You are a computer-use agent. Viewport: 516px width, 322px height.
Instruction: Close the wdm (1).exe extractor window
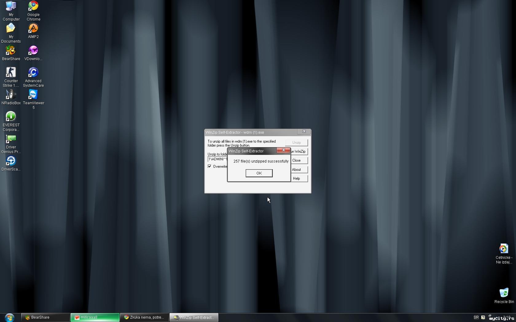click(x=304, y=132)
